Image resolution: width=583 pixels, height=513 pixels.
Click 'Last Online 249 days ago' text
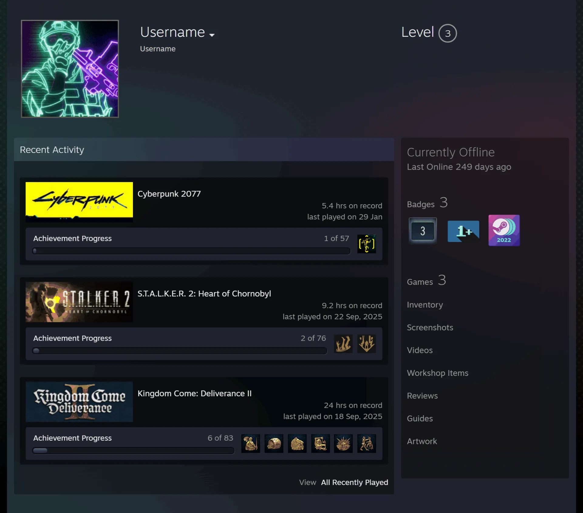459,167
